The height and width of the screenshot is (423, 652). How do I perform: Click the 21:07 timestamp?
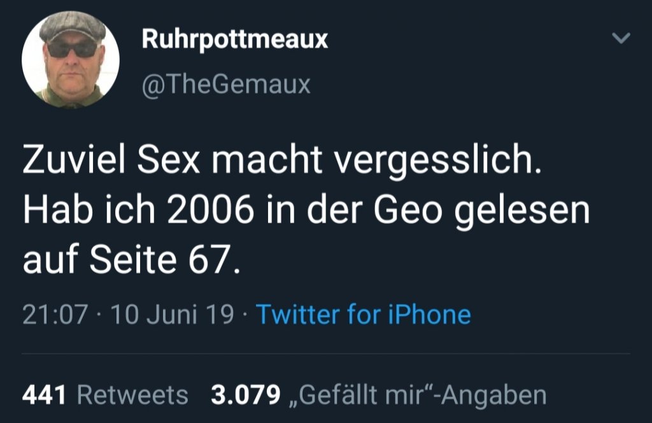[x=54, y=314]
